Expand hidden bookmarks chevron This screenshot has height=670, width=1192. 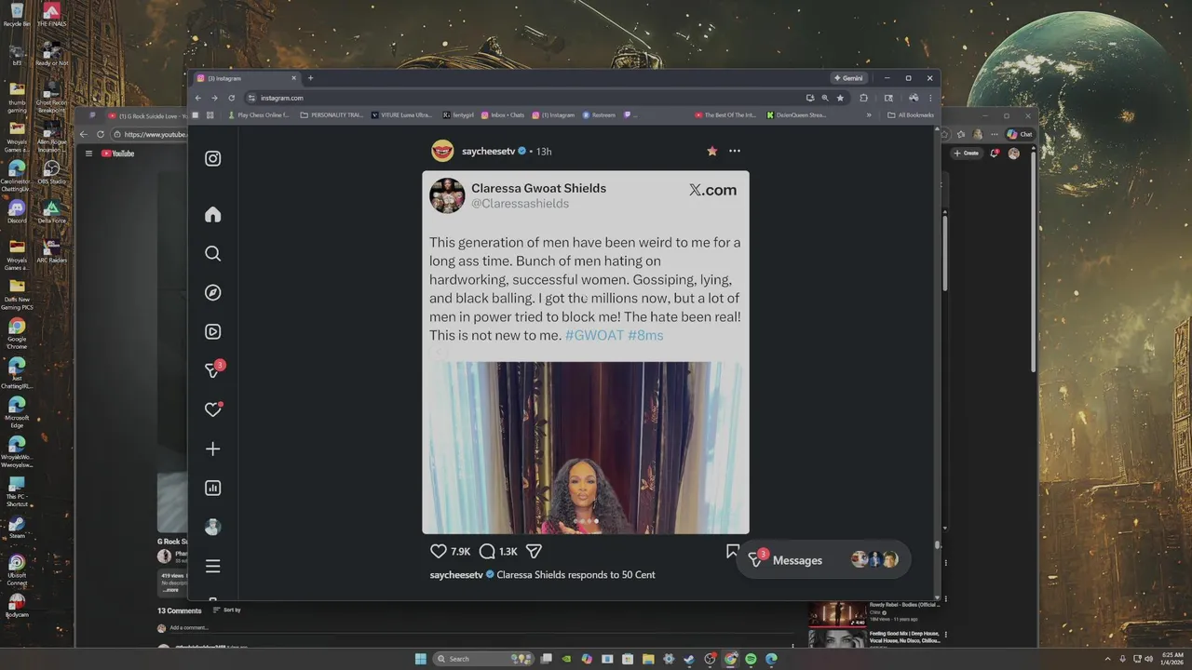coord(869,115)
